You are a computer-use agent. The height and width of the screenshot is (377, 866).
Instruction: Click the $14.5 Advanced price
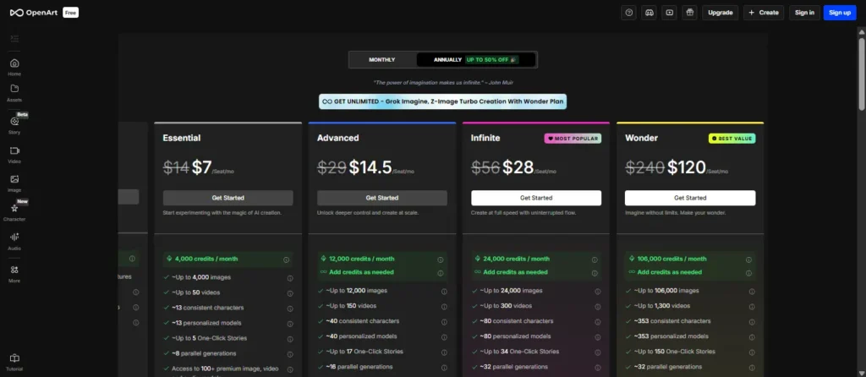pos(370,167)
